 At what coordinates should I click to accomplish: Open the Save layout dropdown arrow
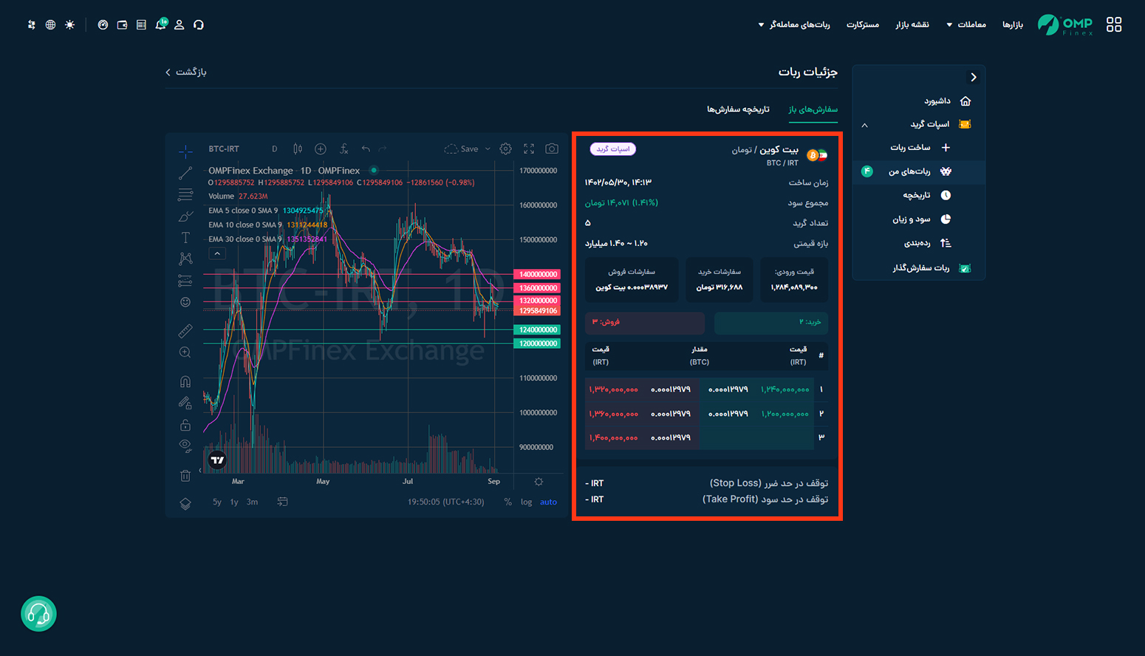[x=488, y=148]
